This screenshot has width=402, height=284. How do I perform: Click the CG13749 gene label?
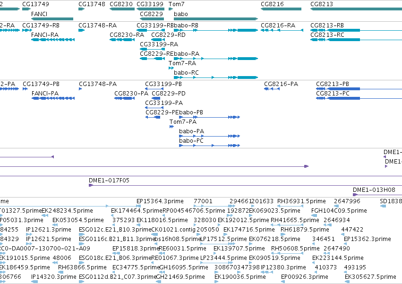(35, 4)
